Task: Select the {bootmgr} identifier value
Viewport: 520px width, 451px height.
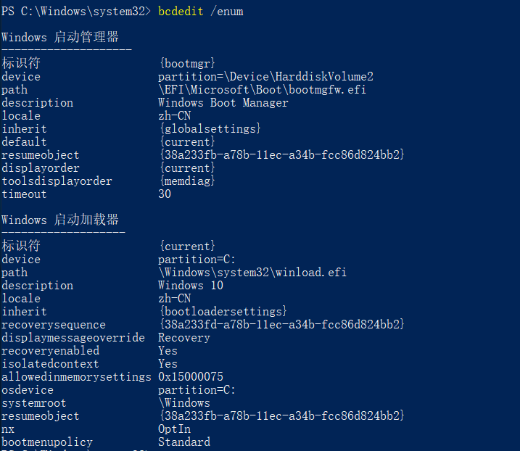Action: tap(187, 64)
